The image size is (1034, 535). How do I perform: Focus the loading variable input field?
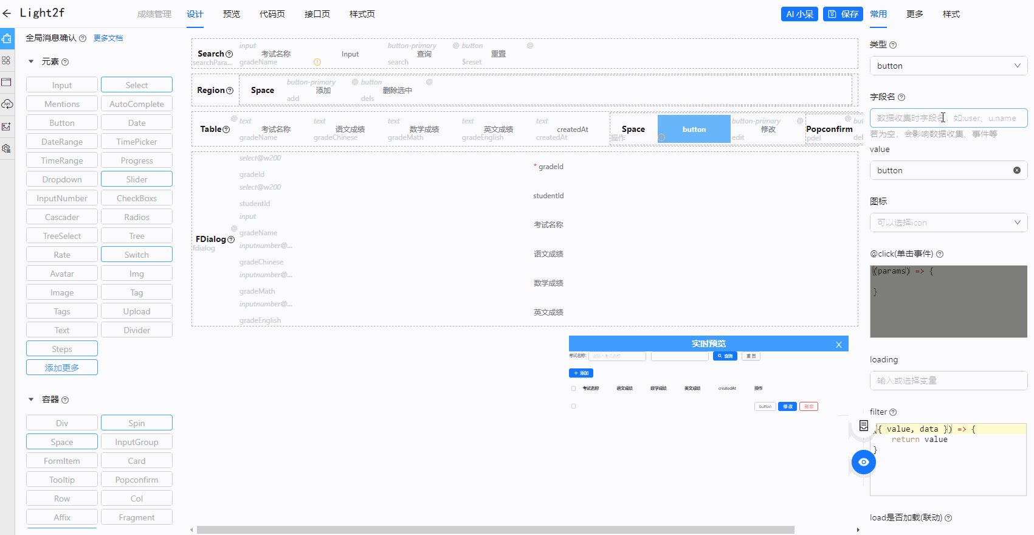tap(949, 381)
